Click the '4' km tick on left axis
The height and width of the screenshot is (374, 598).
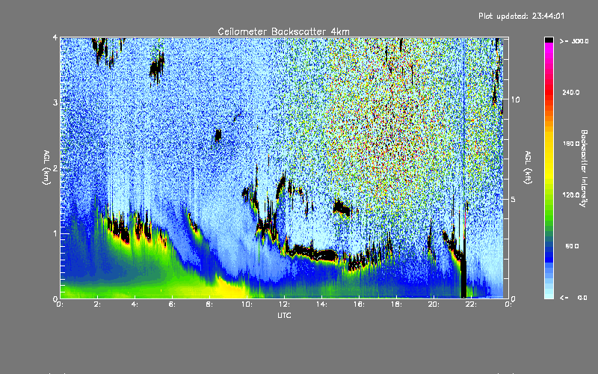tap(55, 37)
